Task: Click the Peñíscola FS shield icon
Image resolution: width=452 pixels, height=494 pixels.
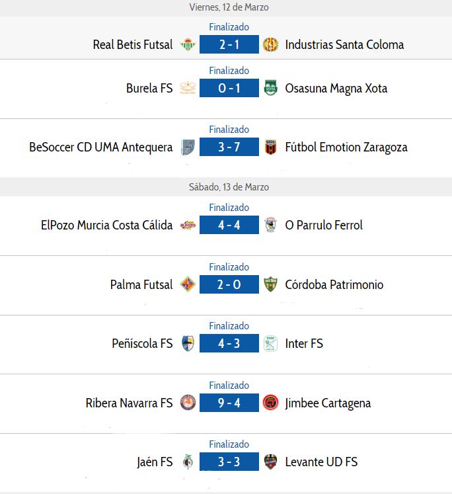Action: point(188,343)
